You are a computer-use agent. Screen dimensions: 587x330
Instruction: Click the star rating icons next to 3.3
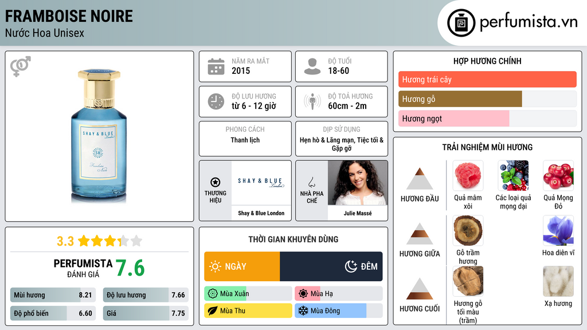[x=110, y=241]
